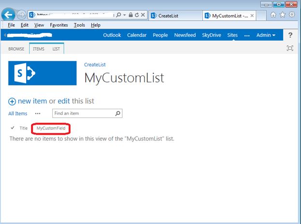This screenshot has width=301, height=224.
Task: Click the browser Back arrow button
Action: point(8,14)
